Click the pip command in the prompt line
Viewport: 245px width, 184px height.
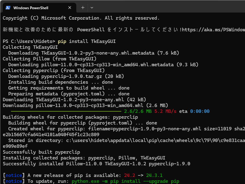click(62, 41)
